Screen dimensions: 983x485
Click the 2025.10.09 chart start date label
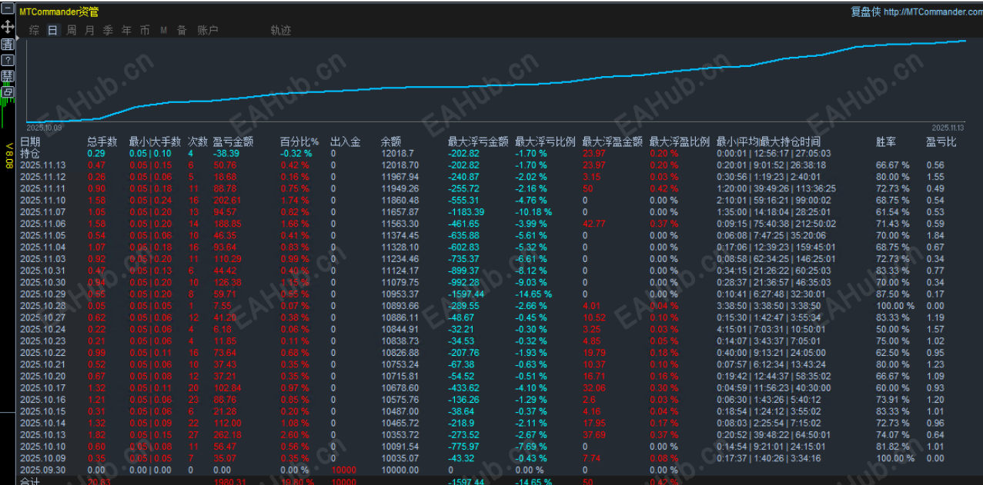[44, 128]
